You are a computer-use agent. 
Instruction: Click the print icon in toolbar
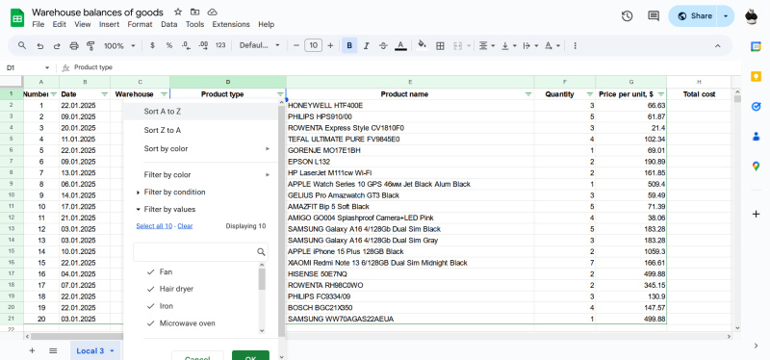[x=74, y=45]
